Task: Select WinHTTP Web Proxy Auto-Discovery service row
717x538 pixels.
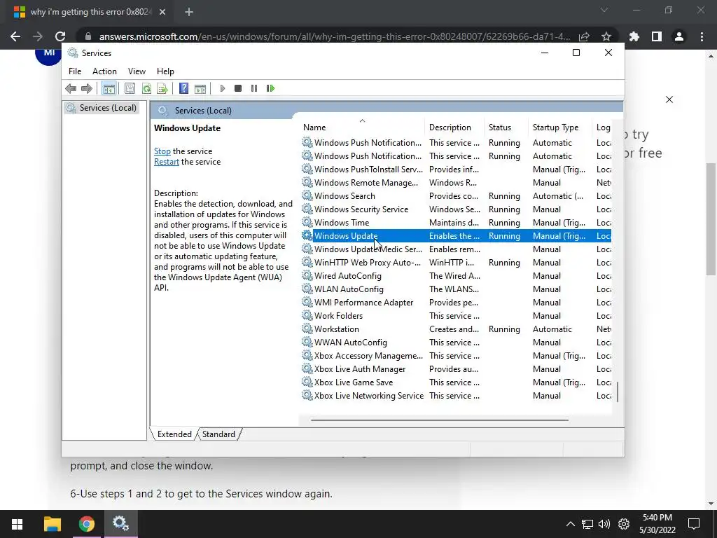Action: click(x=456, y=263)
